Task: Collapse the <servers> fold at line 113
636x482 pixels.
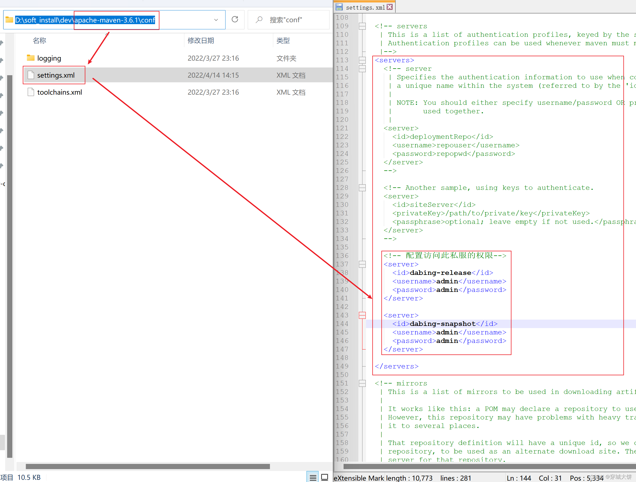Action: pos(362,60)
